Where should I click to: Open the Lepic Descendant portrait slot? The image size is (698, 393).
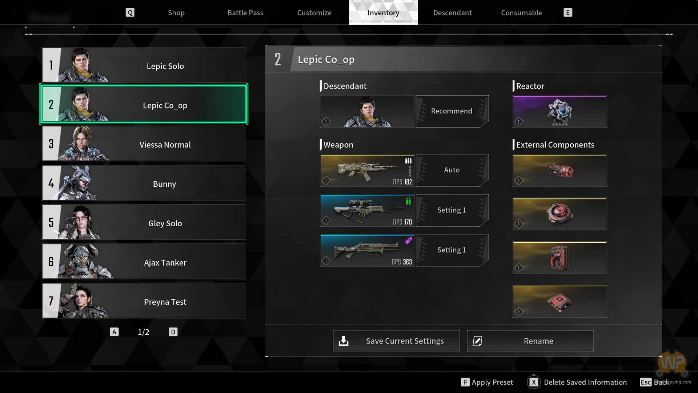[367, 112]
